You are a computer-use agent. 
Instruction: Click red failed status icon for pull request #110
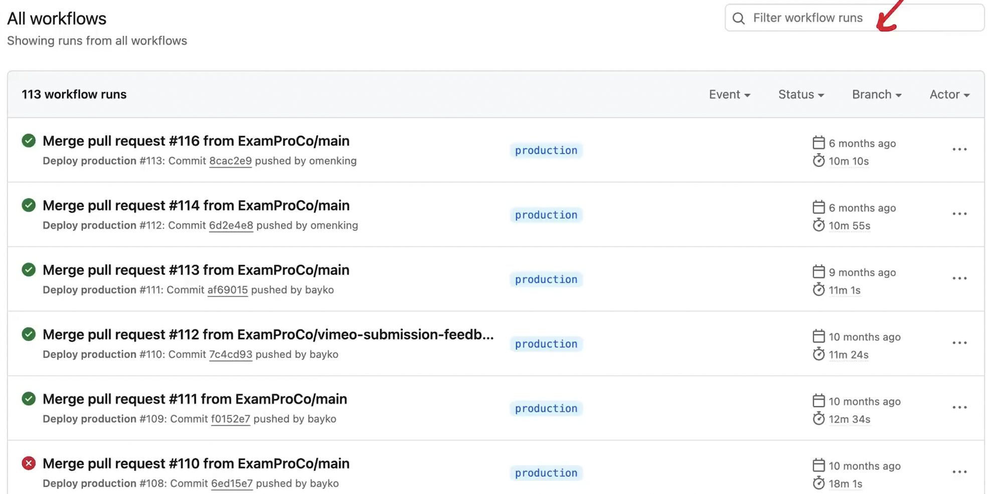[29, 463]
